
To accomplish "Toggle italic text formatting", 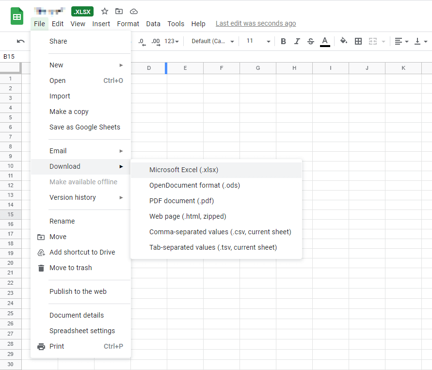I will coord(297,41).
